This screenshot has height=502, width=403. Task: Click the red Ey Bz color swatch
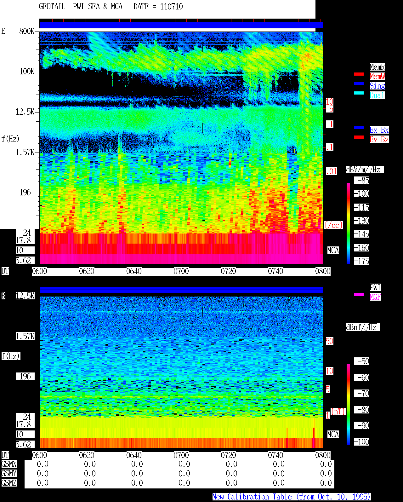[359, 137]
